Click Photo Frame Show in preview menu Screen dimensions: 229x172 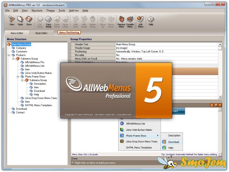point(140,136)
